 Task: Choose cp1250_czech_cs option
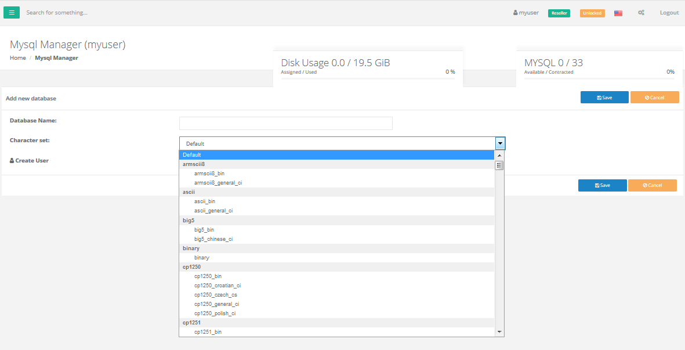pos(337,295)
